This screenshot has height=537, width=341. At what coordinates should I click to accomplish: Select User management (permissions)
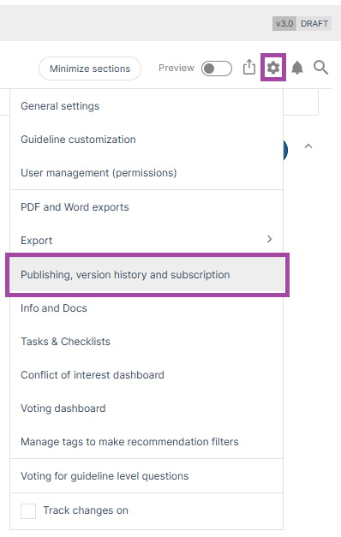(147, 173)
